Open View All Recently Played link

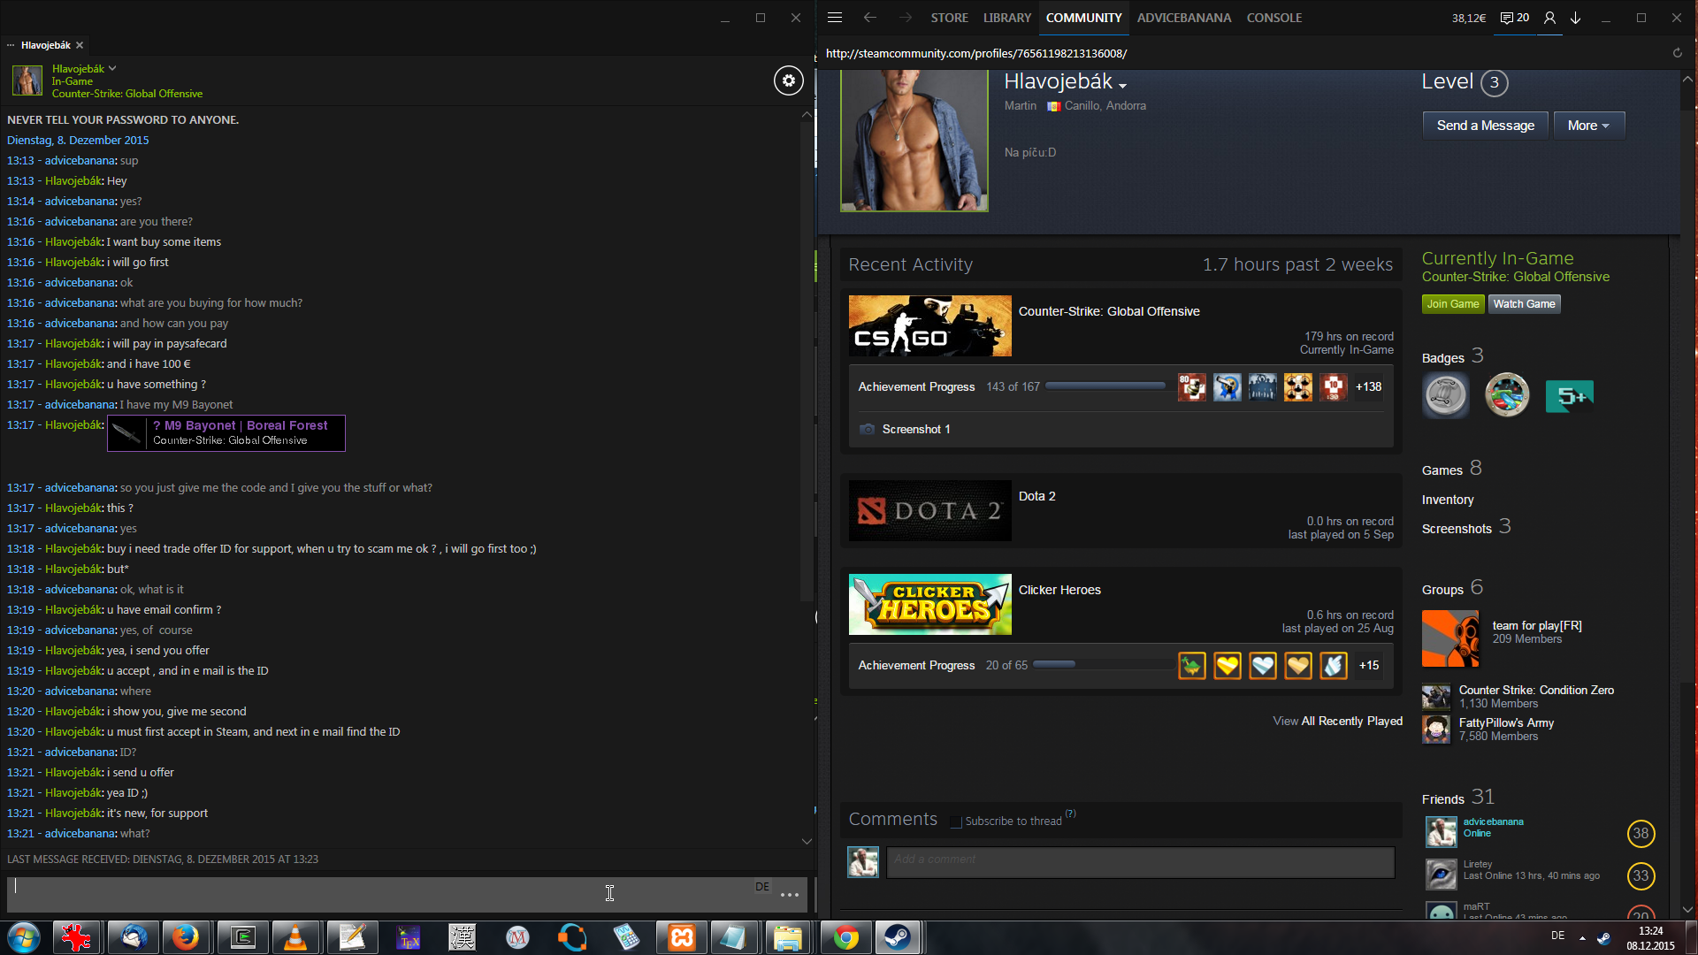pyautogui.click(x=1337, y=722)
